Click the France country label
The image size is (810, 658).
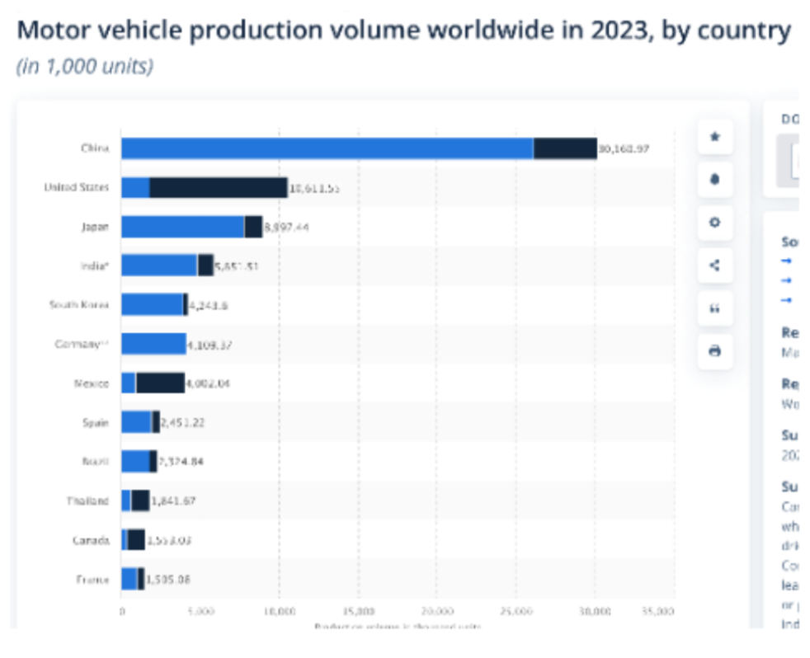[92, 580]
